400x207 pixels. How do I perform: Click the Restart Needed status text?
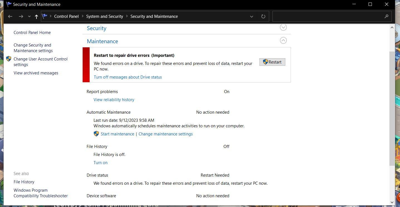[x=215, y=175]
